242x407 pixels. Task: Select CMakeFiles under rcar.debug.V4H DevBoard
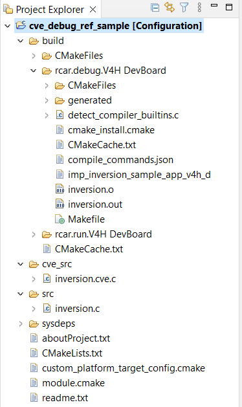tap(92, 85)
